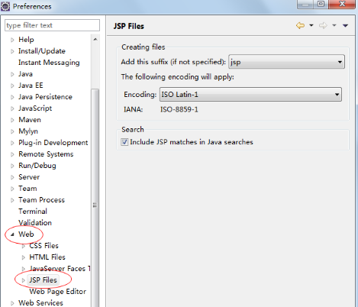Expand the Plug-in Development node arrow

pyautogui.click(x=12, y=143)
